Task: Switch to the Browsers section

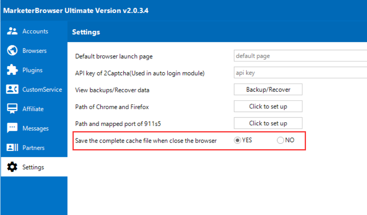Action: pos(34,51)
